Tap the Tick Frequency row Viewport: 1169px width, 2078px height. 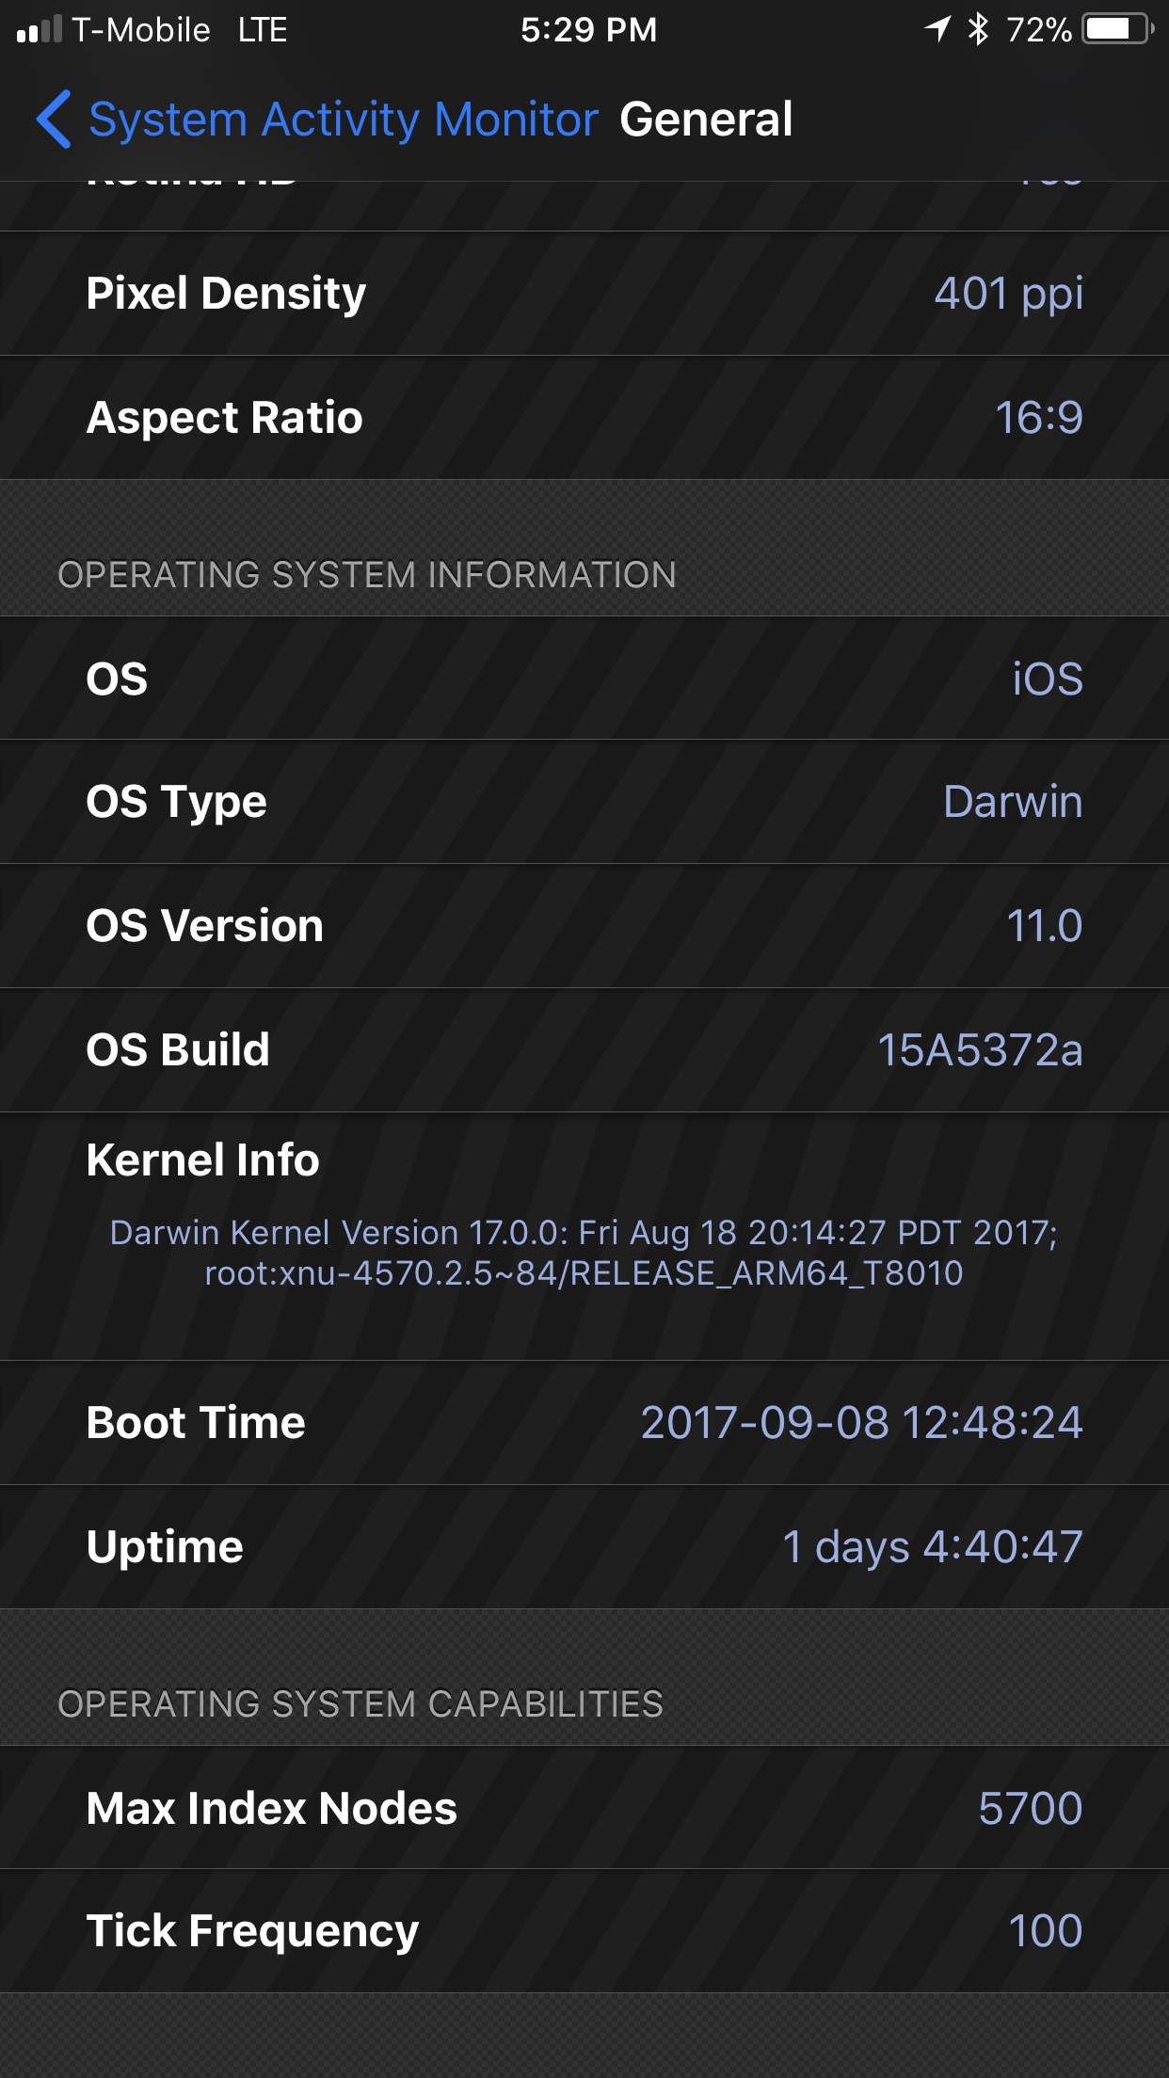click(584, 1931)
